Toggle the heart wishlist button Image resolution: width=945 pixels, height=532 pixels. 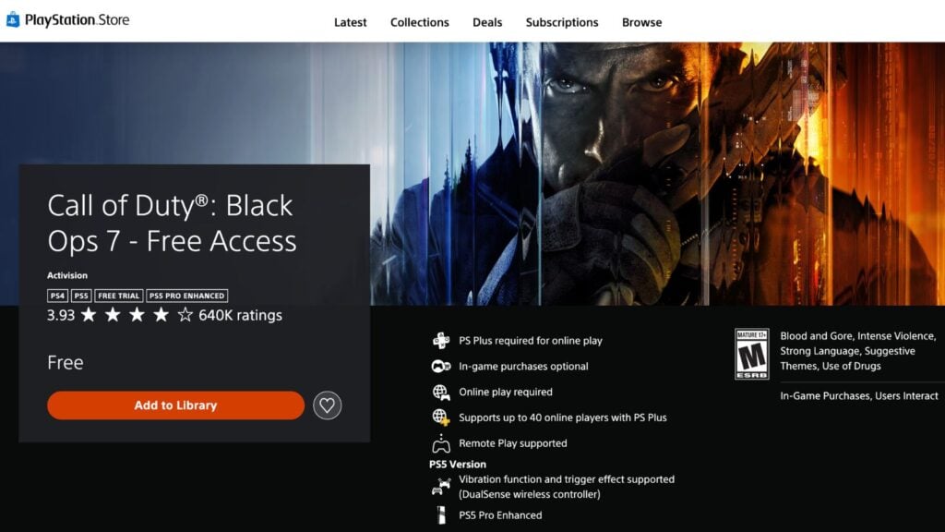327,405
